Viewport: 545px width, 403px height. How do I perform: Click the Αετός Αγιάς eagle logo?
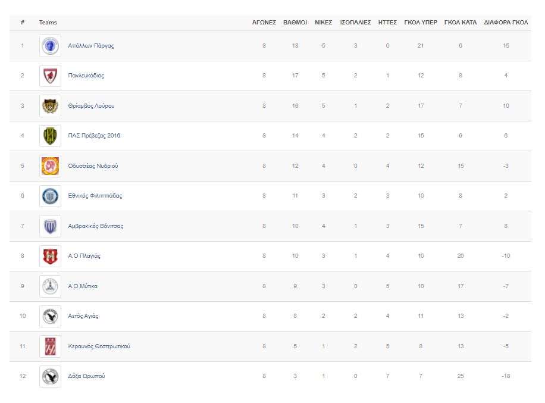coord(50,316)
